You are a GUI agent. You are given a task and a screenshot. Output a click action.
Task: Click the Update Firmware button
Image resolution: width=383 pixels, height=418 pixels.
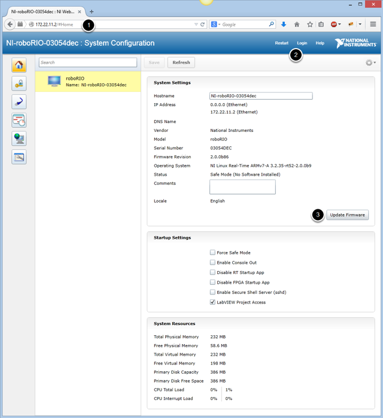pyautogui.click(x=347, y=215)
